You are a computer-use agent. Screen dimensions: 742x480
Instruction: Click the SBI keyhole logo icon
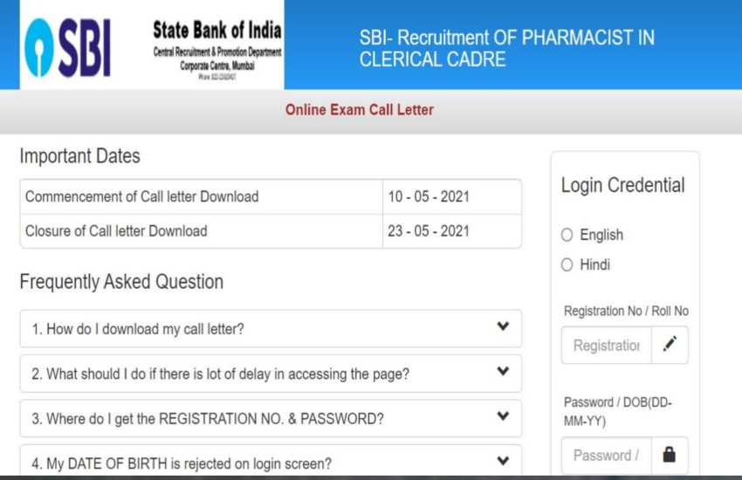(x=41, y=49)
